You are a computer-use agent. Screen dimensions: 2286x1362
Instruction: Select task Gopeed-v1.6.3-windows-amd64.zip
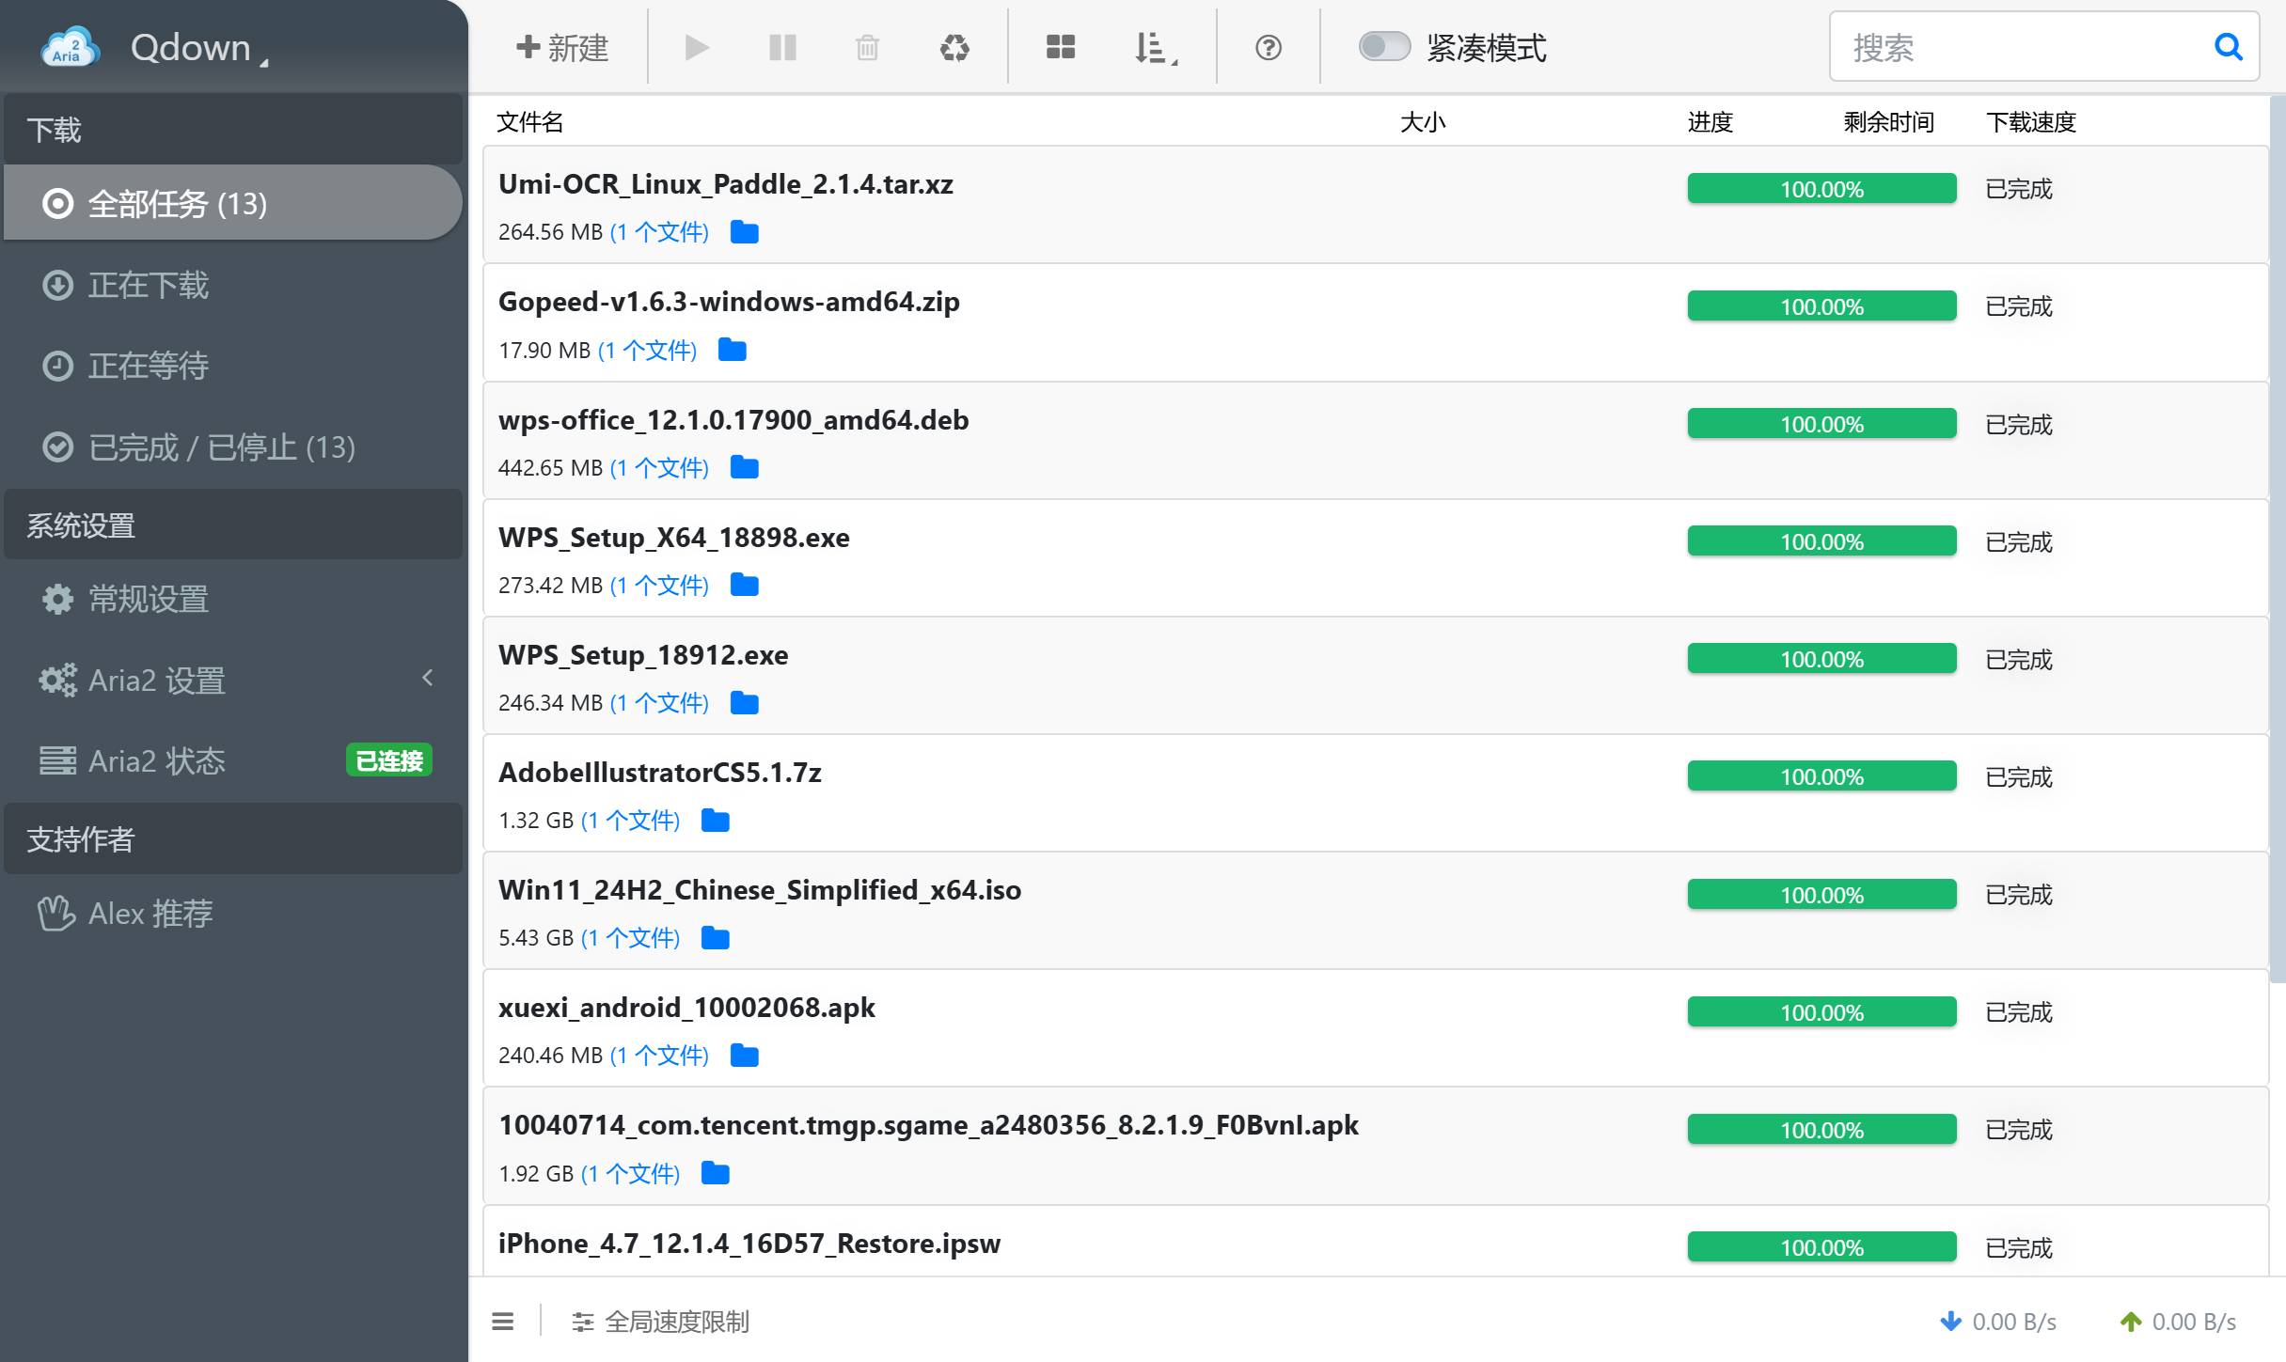tap(1376, 322)
